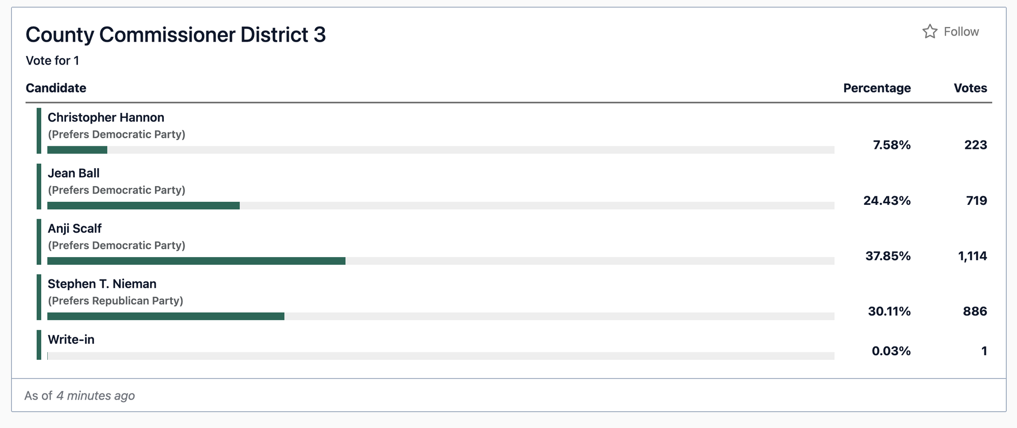Click the 'As of 4 minutes ago' timestamp
Viewport: 1017px width, 428px height.
click(x=80, y=395)
